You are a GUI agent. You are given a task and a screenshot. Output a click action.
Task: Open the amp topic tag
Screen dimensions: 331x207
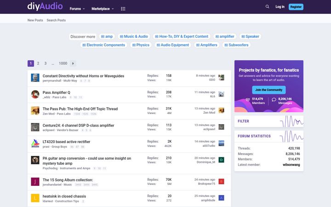tap(107, 36)
